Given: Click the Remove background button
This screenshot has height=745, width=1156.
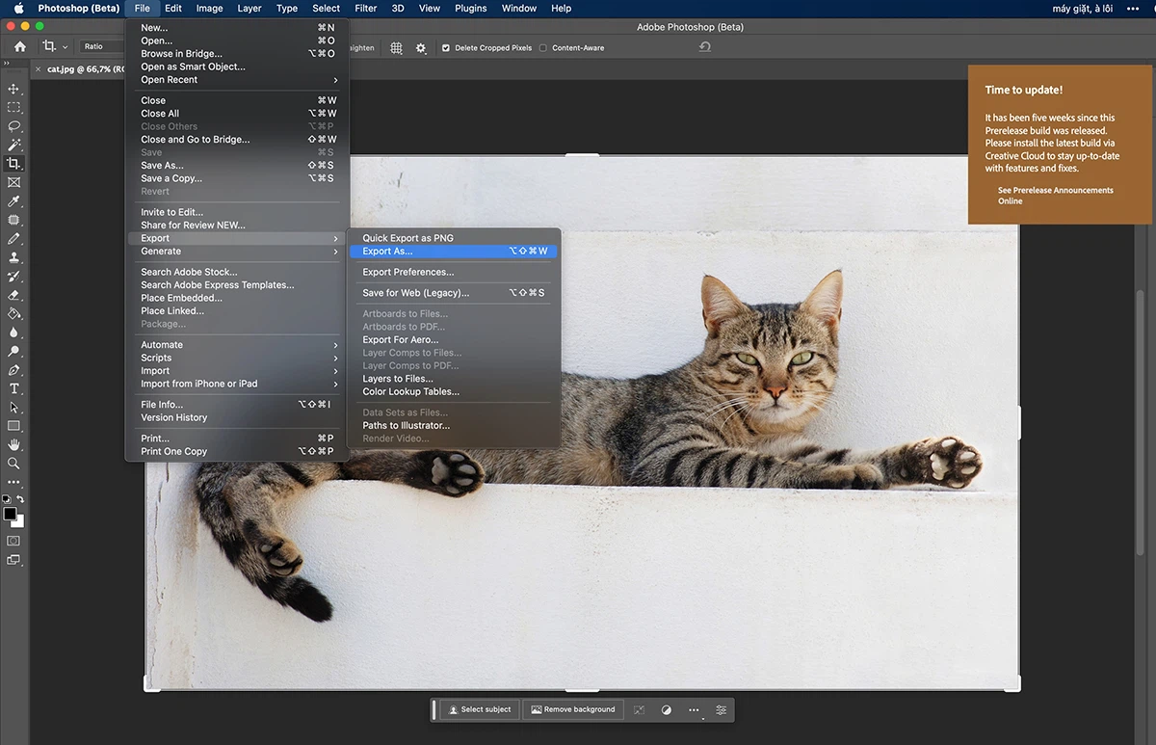Looking at the screenshot, I should [x=572, y=709].
